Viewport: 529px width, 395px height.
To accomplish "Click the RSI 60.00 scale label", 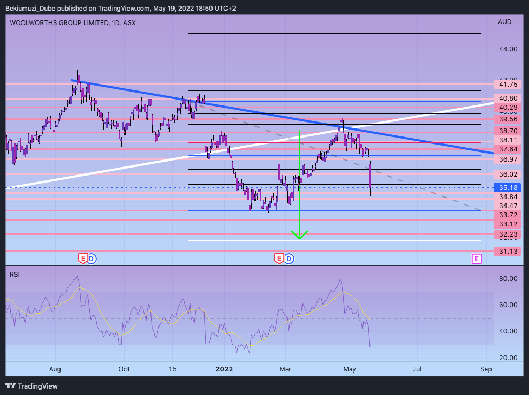I will pyautogui.click(x=508, y=305).
